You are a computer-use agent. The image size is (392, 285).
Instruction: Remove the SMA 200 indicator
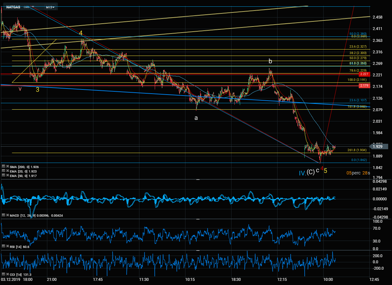(x=7, y=166)
